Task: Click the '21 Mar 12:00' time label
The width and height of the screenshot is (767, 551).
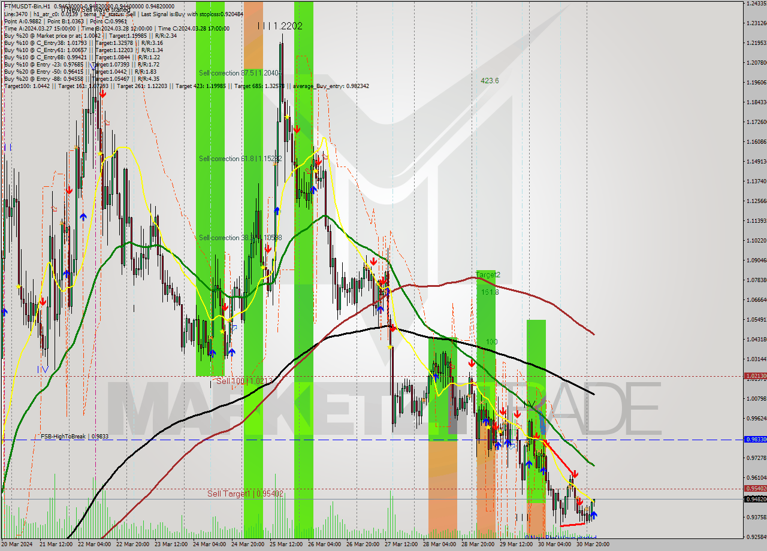Action: 57,544
